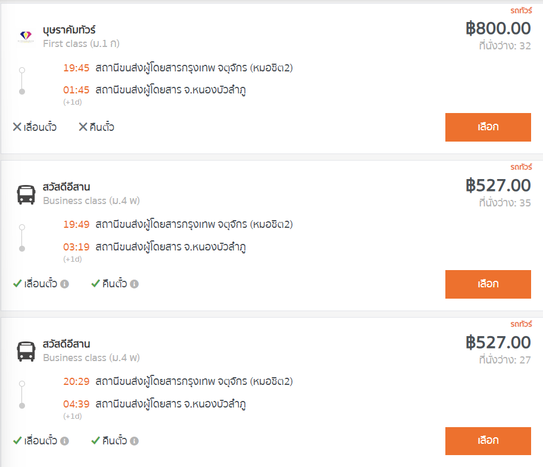Viewport: 543px width, 467px height.
Task: Click the ฿527.00 price on the 19:49 trip
Action: [x=498, y=186]
